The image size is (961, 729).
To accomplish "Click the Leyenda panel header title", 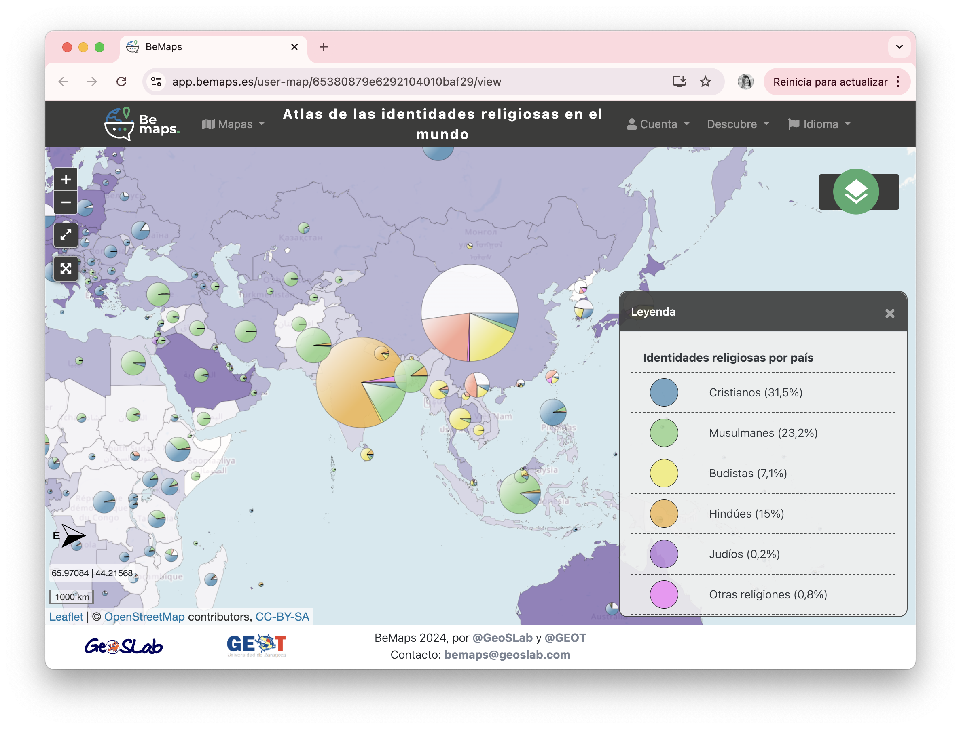I will point(653,312).
